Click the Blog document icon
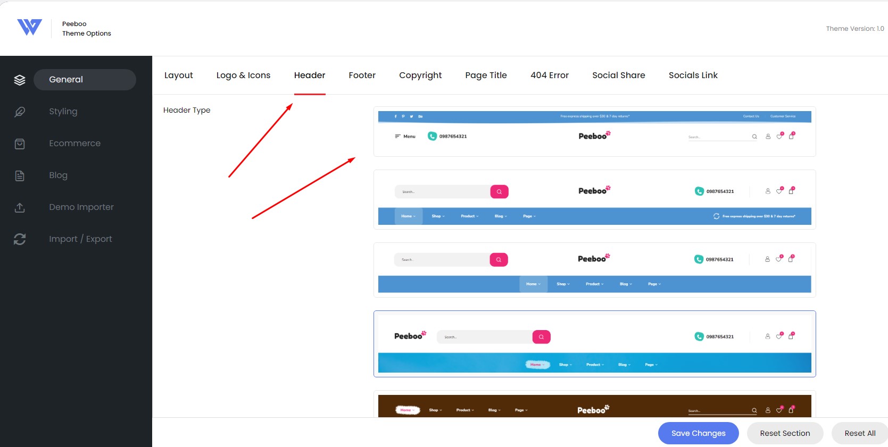This screenshot has width=888, height=447. point(20,175)
